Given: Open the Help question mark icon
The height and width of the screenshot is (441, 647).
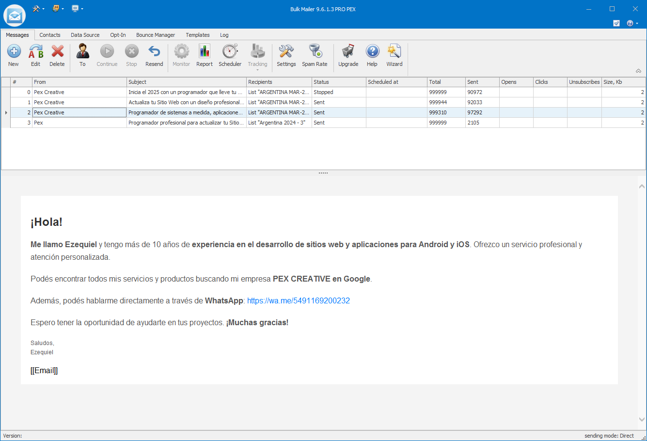Looking at the screenshot, I should coord(372,51).
